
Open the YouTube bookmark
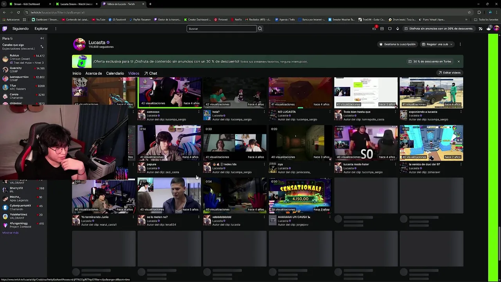point(99,20)
